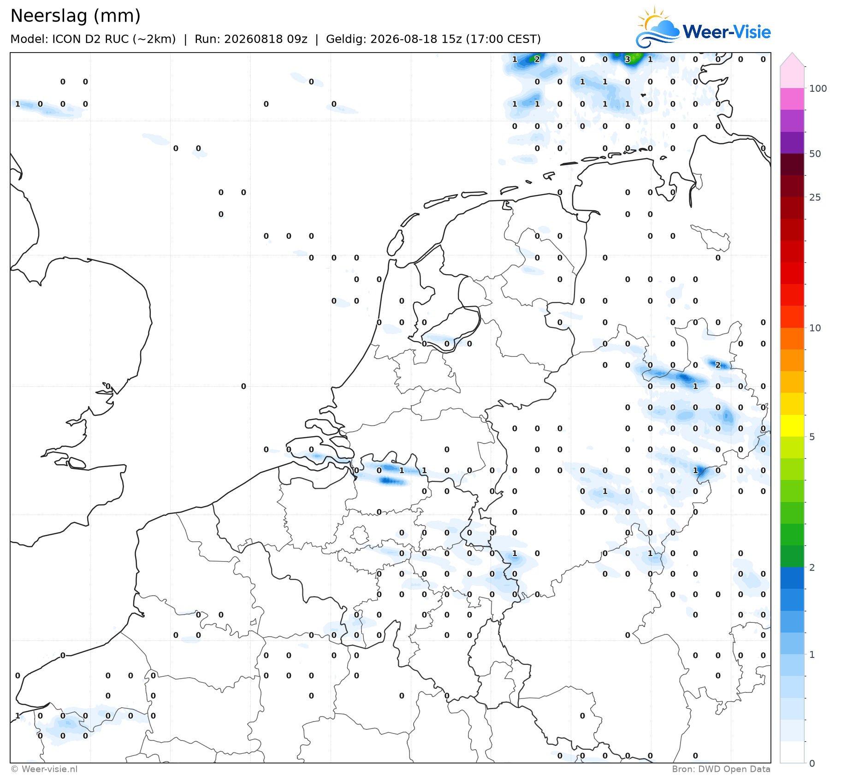Click the Run 20260818 09z label
The image size is (841, 775).
point(251,39)
